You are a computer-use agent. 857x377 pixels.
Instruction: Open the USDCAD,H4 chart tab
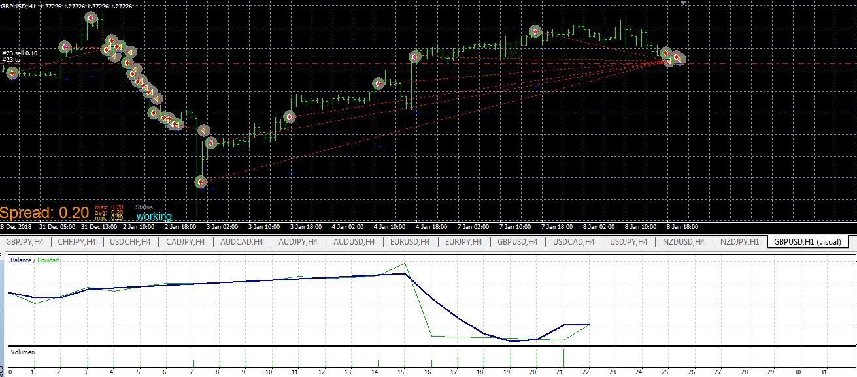574,242
